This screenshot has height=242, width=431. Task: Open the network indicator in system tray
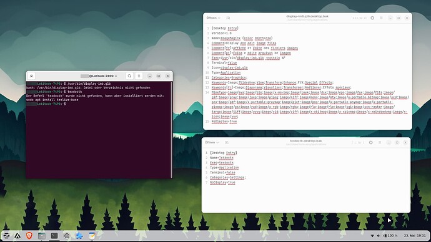point(372,236)
